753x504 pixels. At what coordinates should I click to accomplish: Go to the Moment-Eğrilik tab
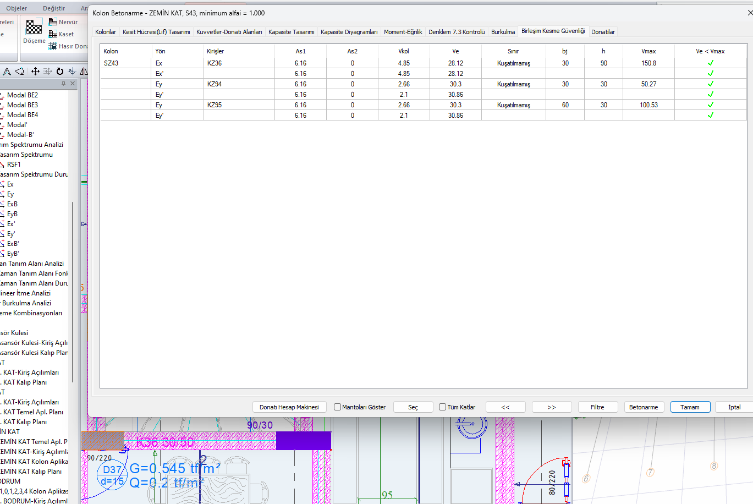[x=403, y=32]
